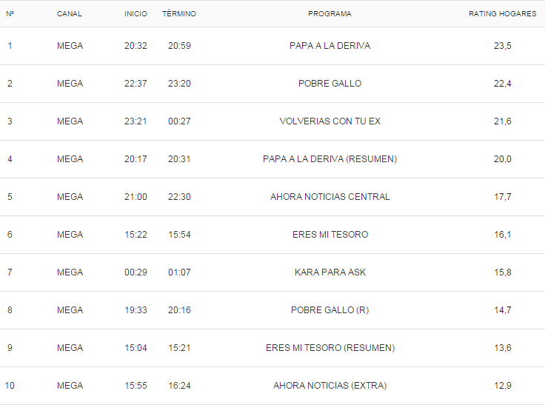Viewport: 545px width, 405px height.
Task: Select POBRE GALLO (R) program cell
Action: (330, 309)
